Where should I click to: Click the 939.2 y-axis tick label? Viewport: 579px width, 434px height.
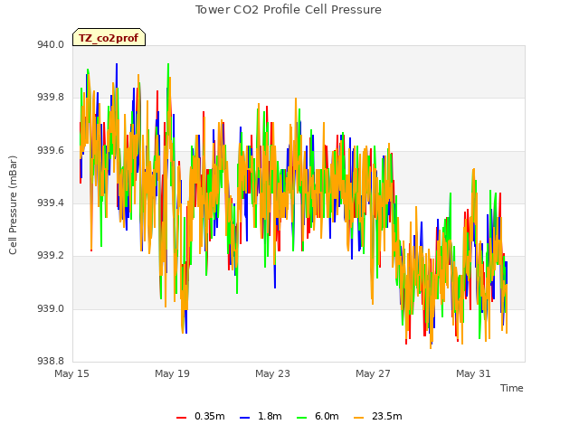[x=51, y=256]
